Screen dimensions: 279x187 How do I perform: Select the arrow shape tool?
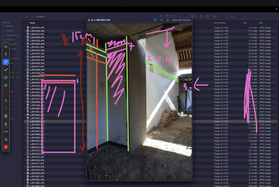click(x=6, y=78)
